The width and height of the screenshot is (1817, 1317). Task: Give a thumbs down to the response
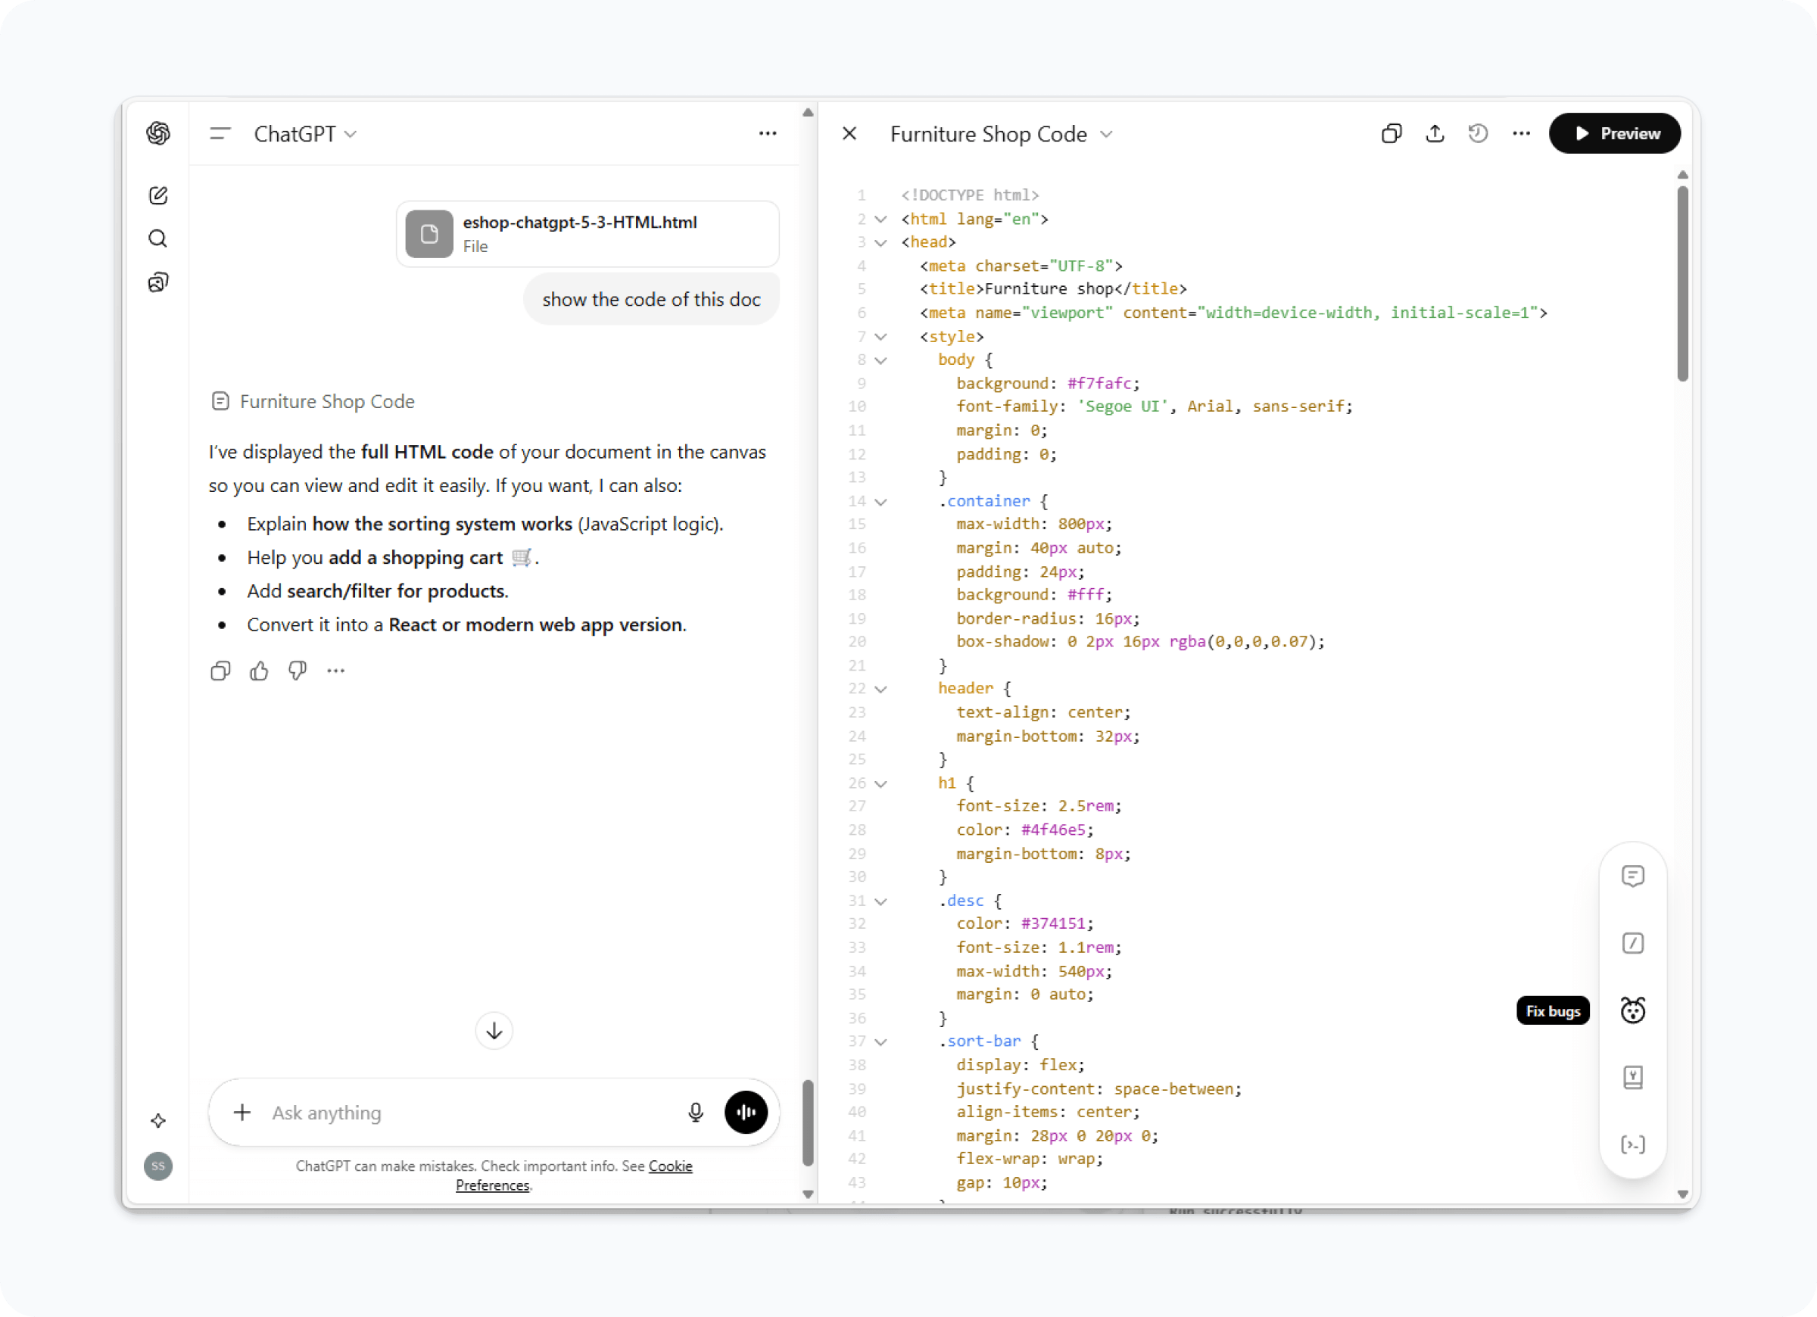pos(297,671)
